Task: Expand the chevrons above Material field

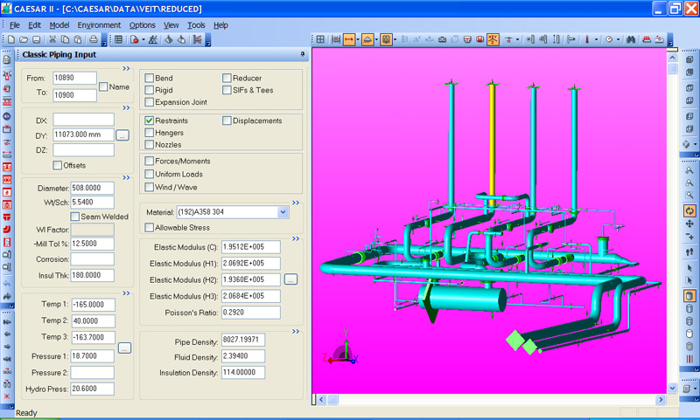Action: point(296,202)
